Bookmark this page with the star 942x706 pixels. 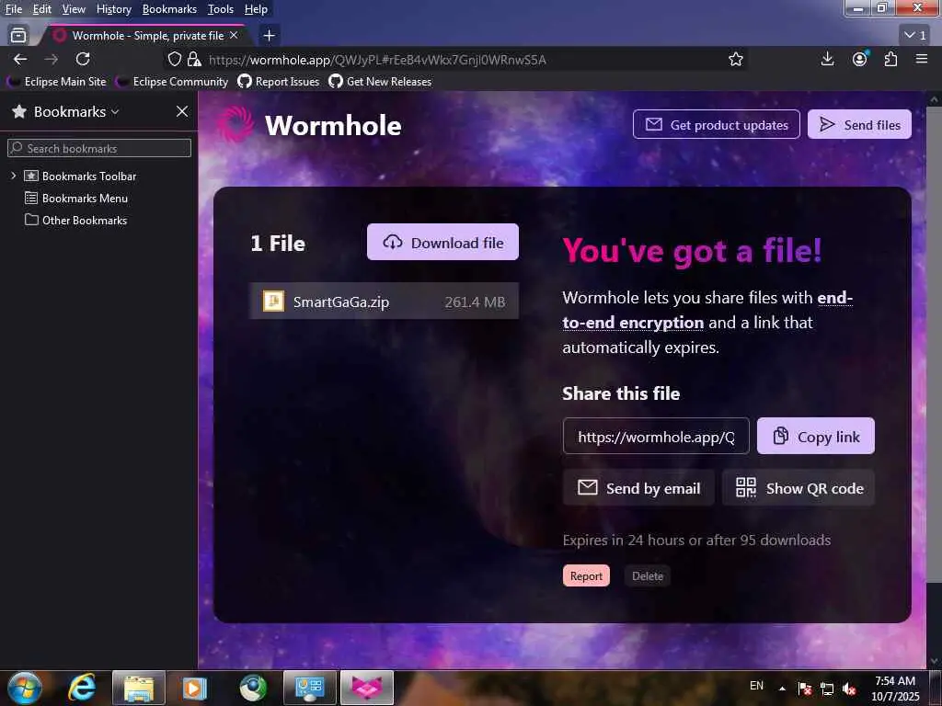pos(735,59)
